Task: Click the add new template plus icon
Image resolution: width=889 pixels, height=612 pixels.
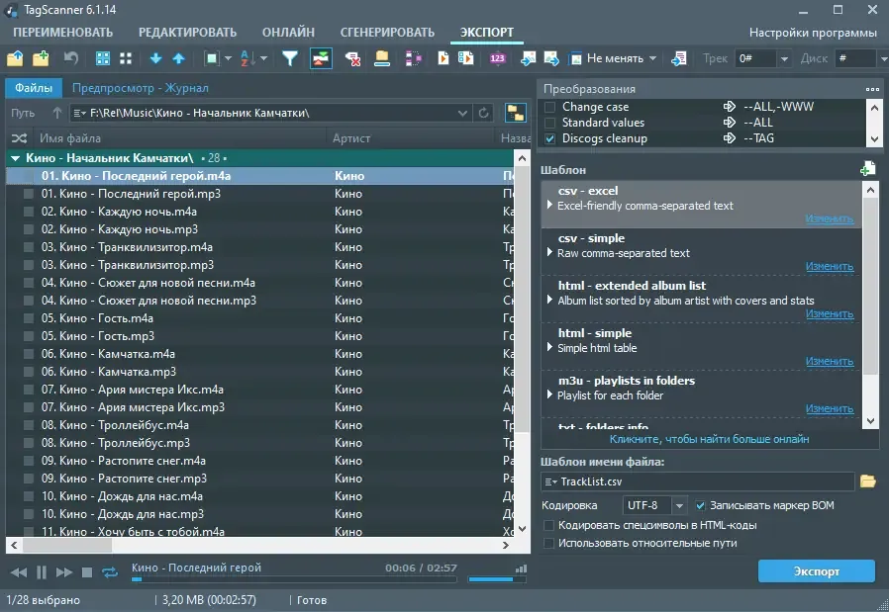Action: pos(867,169)
